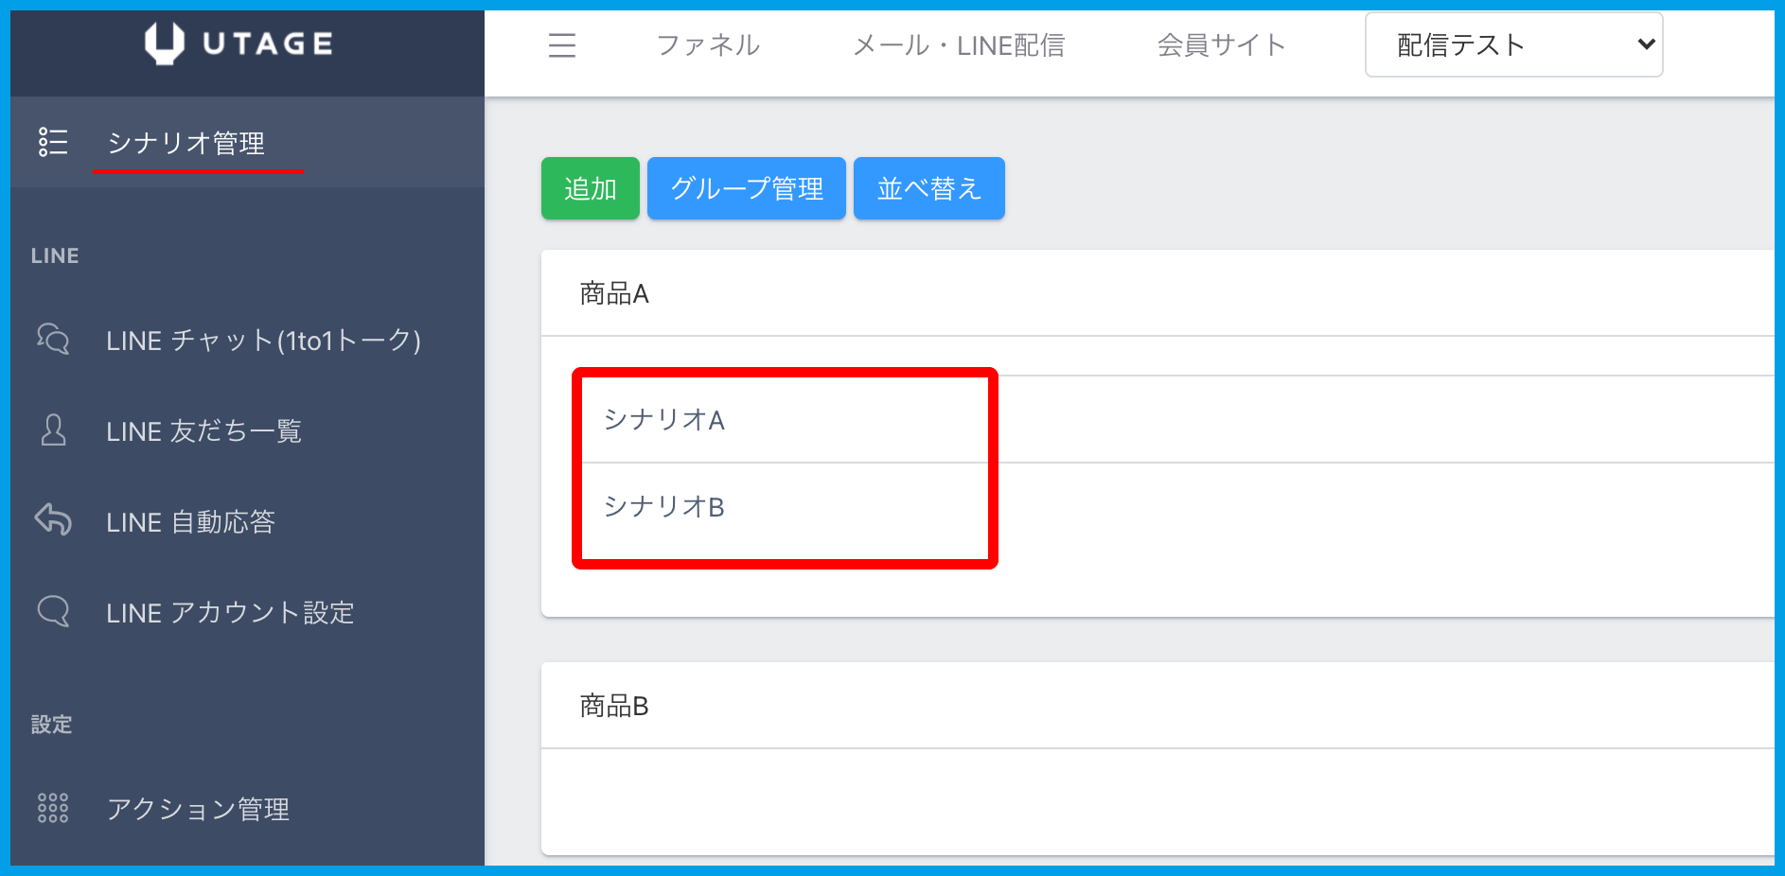Go to メール・LINE配信 in top navigation

pyautogui.click(x=958, y=45)
